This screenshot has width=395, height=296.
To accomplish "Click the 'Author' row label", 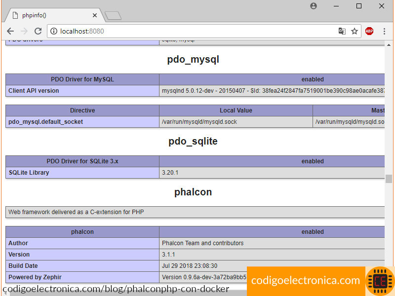I will point(82,243).
